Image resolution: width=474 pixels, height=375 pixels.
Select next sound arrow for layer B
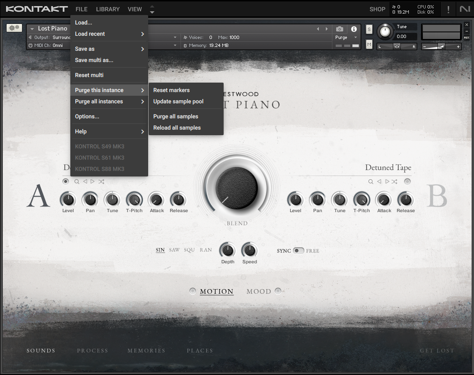387,182
